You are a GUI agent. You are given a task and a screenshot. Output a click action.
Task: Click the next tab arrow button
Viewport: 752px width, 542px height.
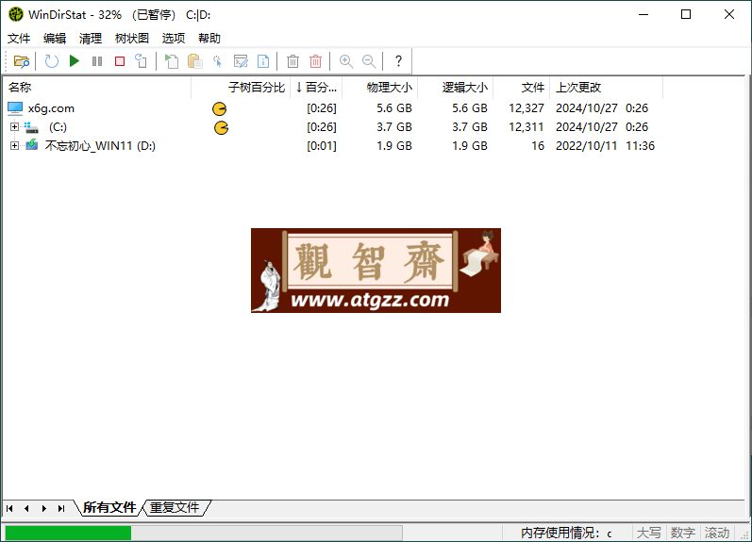44,508
